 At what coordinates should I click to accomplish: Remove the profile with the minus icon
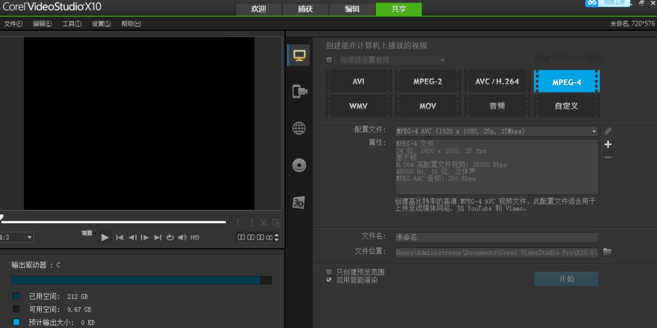608,157
